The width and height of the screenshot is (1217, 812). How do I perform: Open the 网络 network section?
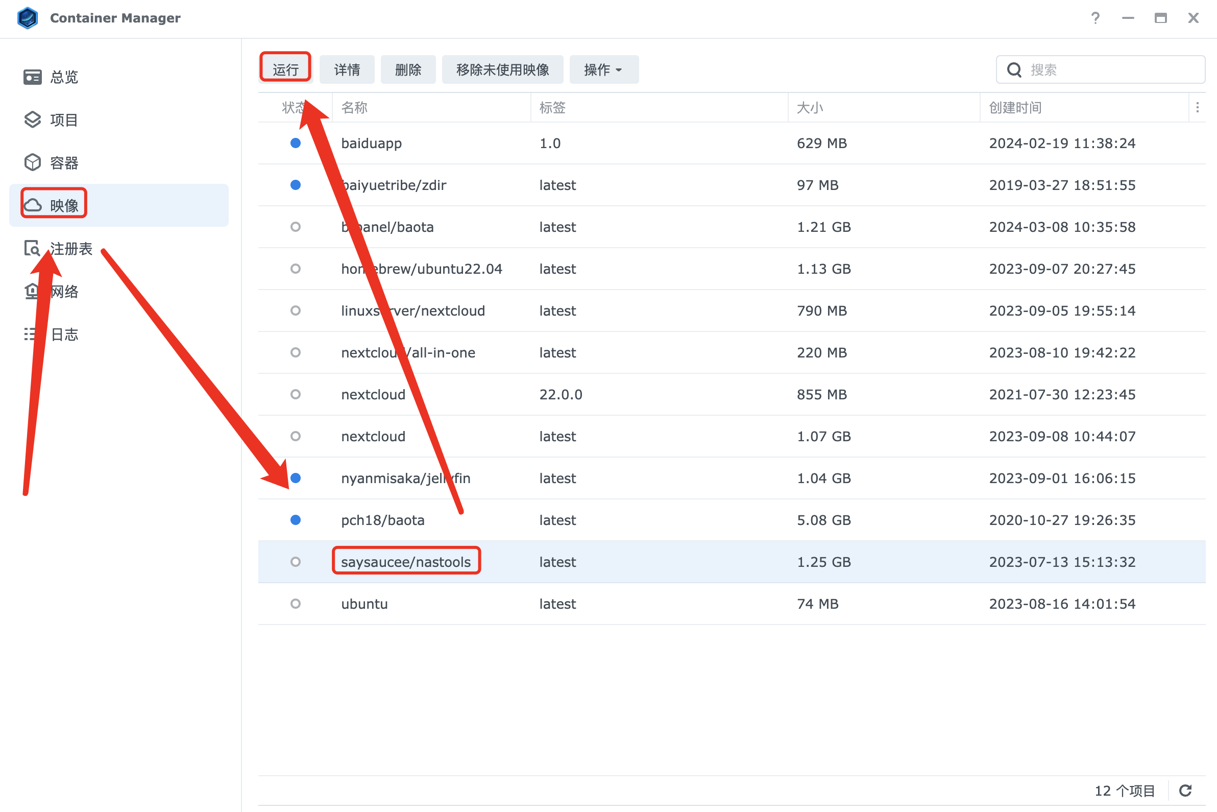pos(118,292)
